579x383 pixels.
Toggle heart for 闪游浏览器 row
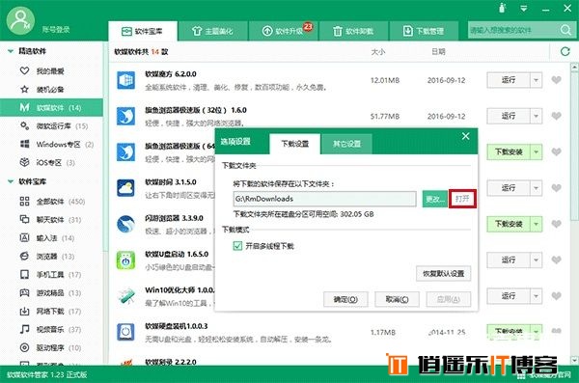pos(557,224)
